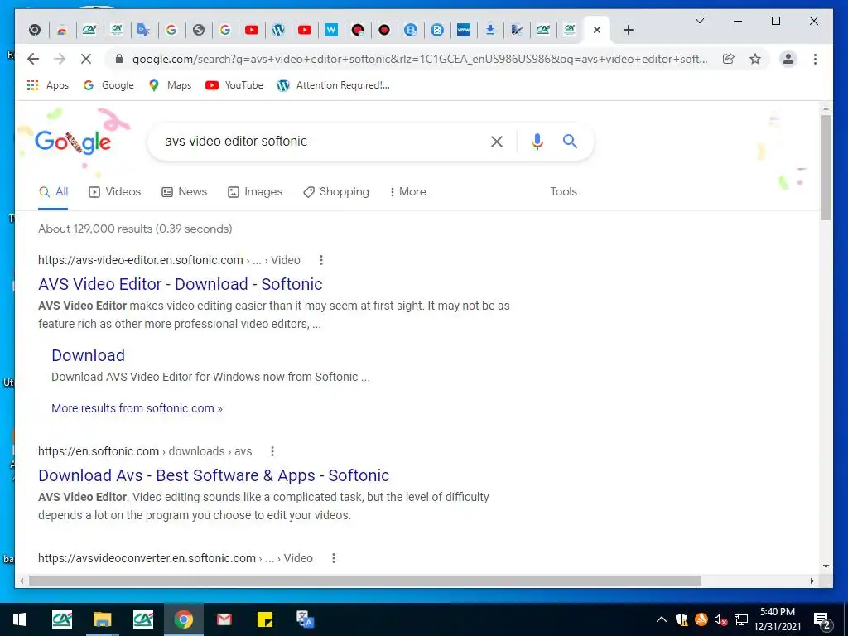Open Gmail from the taskbar
848x636 pixels.
coord(224,619)
